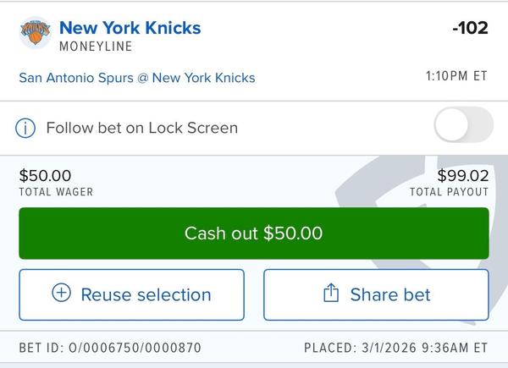Click the TOTAL WAGER caption
508x368 pixels.
coord(56,192)
